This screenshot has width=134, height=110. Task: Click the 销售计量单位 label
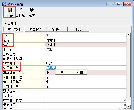[14, 82]
